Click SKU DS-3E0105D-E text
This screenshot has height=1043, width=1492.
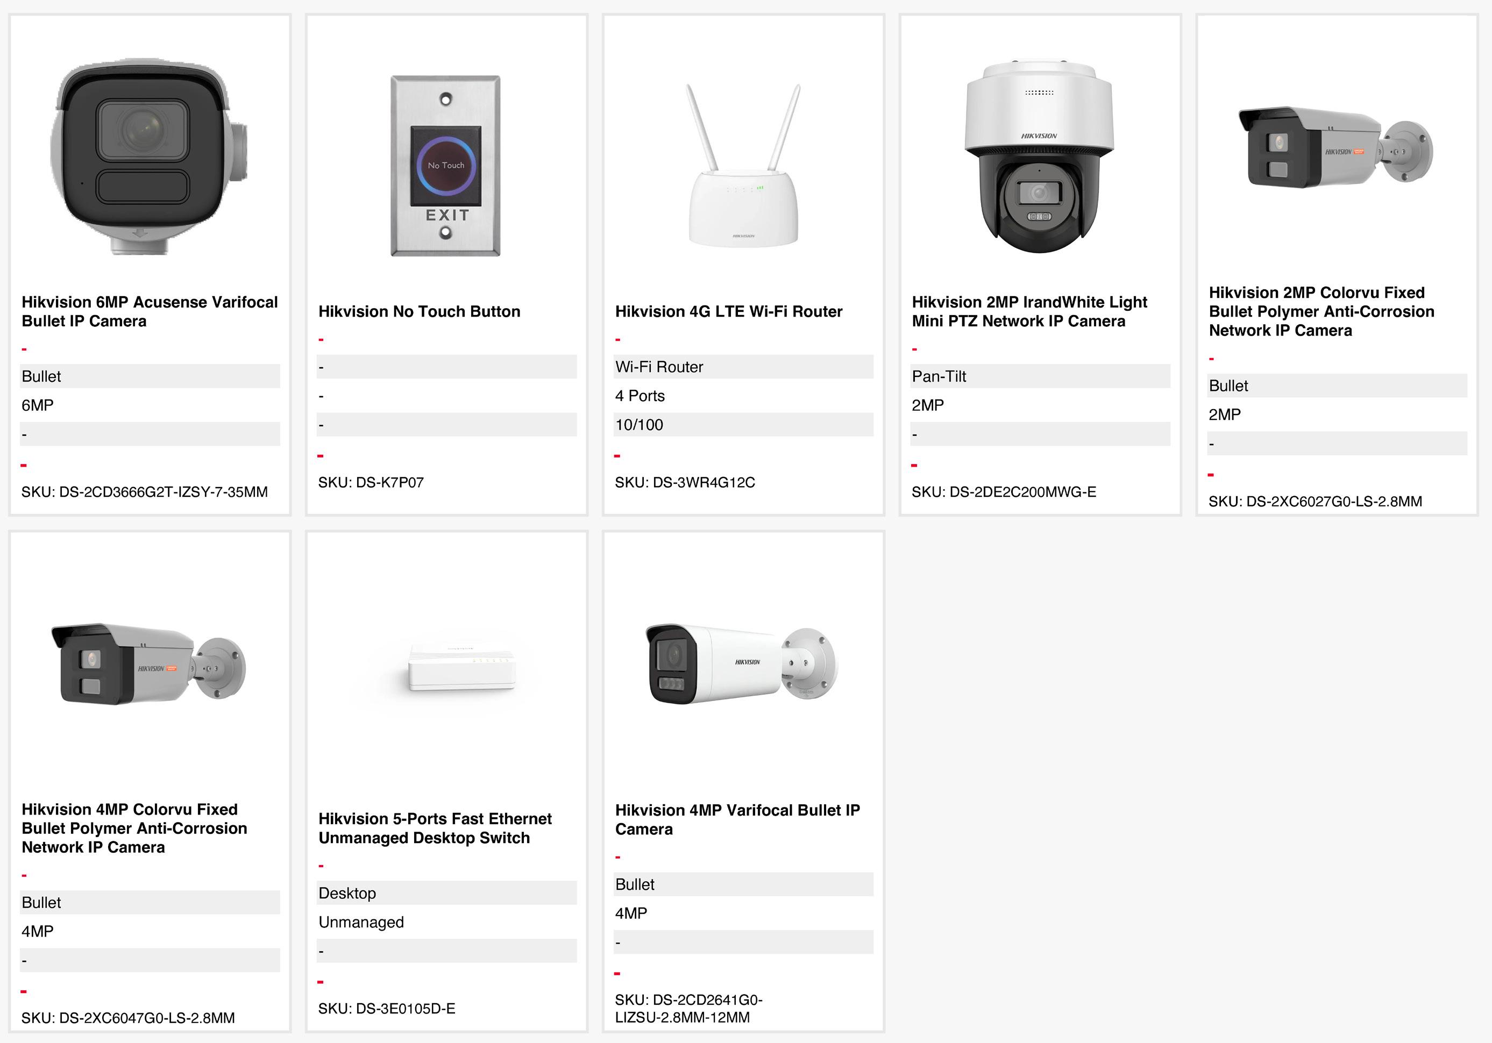pyautogui.click(x=387, y=1009)
